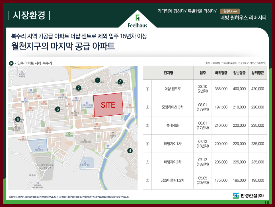Screen dimensions: 275x207
Task: Click the 175,000 value cell
Action: (221, 180)
